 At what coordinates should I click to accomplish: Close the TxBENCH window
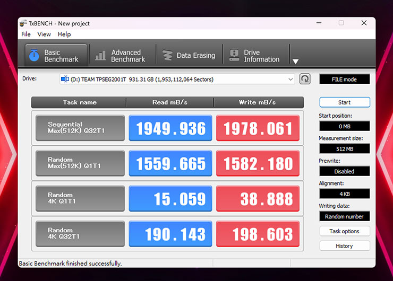(364, 23)
